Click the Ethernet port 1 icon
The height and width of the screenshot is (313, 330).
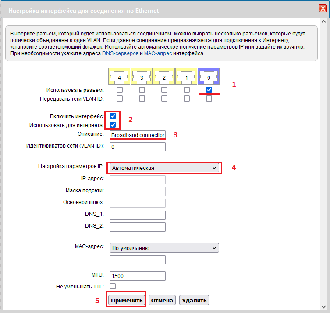click(x=186, y=77)
